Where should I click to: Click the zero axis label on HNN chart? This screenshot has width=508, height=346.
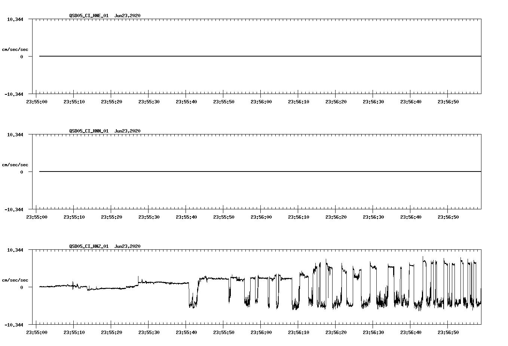22,172
